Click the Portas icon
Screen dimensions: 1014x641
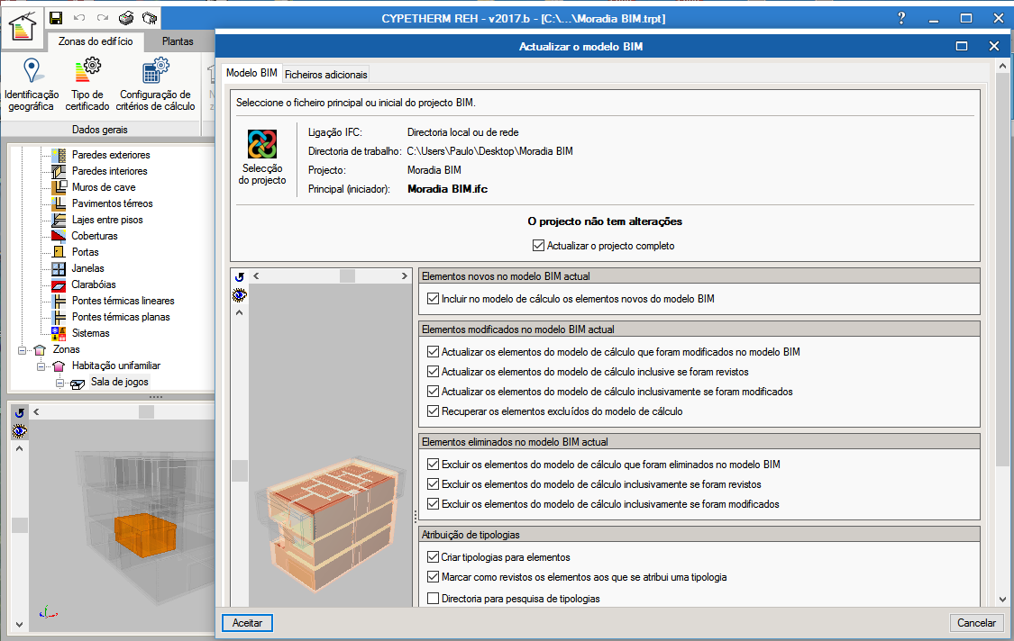[59, 251]
